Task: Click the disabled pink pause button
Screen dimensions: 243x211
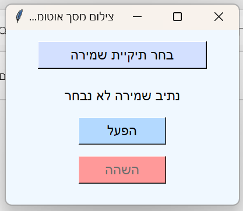Action: coord(122,170)
